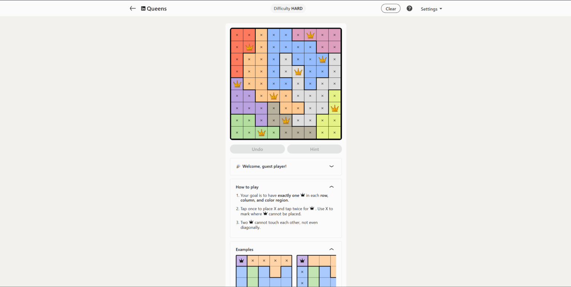Click the Difficulty HARD badge
Viewport: 571px width, 287px height.
[288, 8]
